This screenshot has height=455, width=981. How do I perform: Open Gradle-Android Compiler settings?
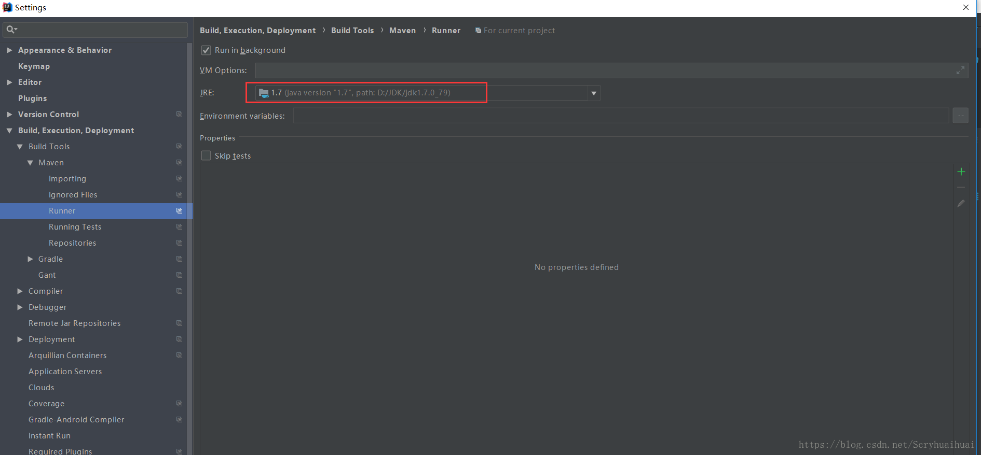(76, 420)
